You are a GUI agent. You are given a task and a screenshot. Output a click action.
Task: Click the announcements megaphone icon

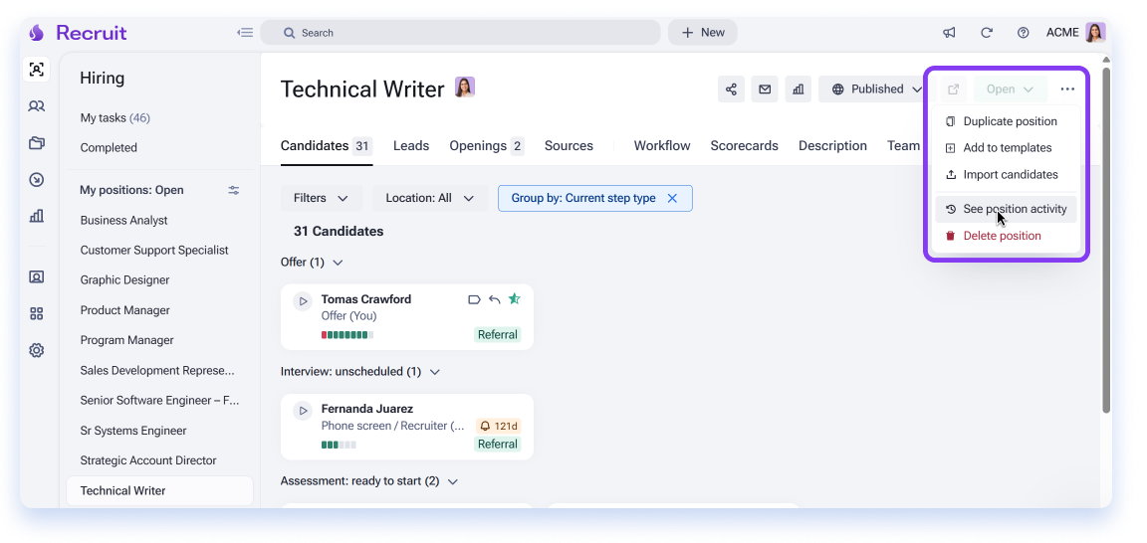(x=949, y=33)
